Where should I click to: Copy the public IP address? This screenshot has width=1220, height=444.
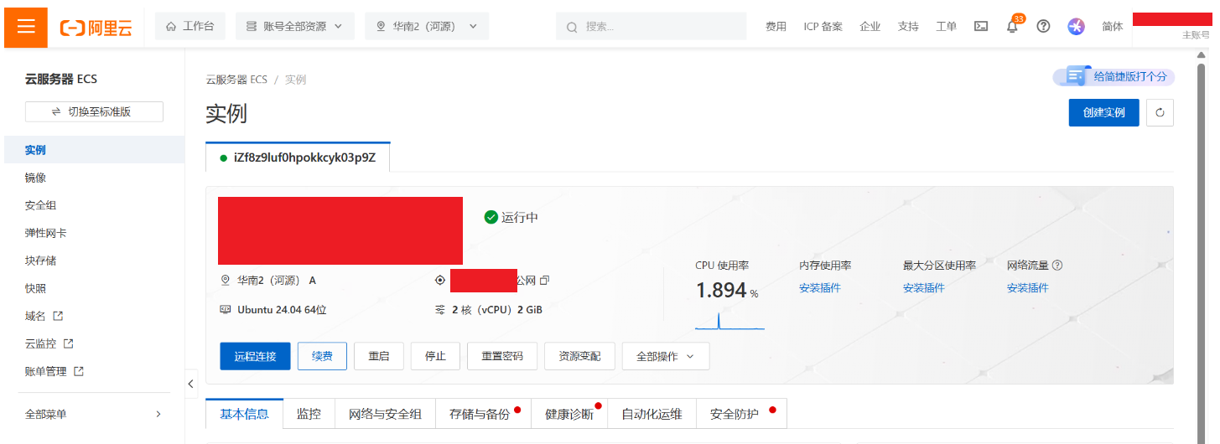click(545, 280)
